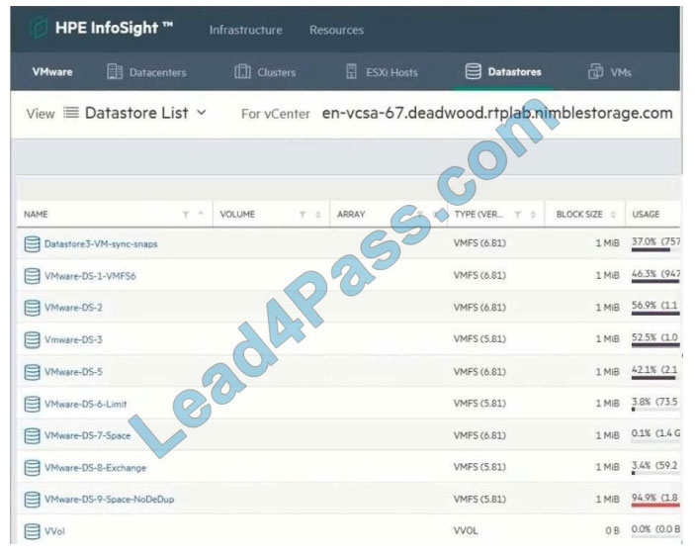Click the VVOL type cell

coord(466,531)
